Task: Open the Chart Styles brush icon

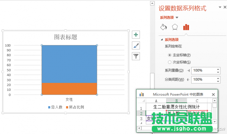Action: click(x=136, y=45)
